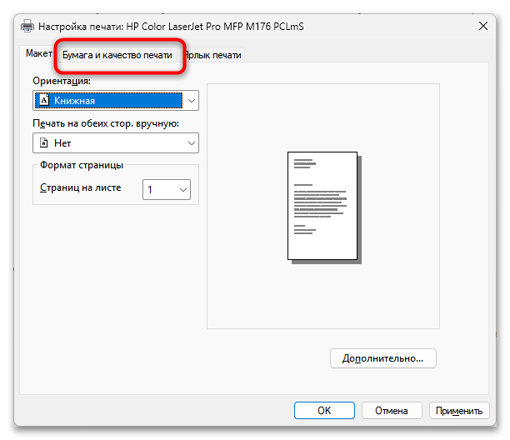Click the Ориентация: label
The image size is (510, 440).
pos(62,81)
